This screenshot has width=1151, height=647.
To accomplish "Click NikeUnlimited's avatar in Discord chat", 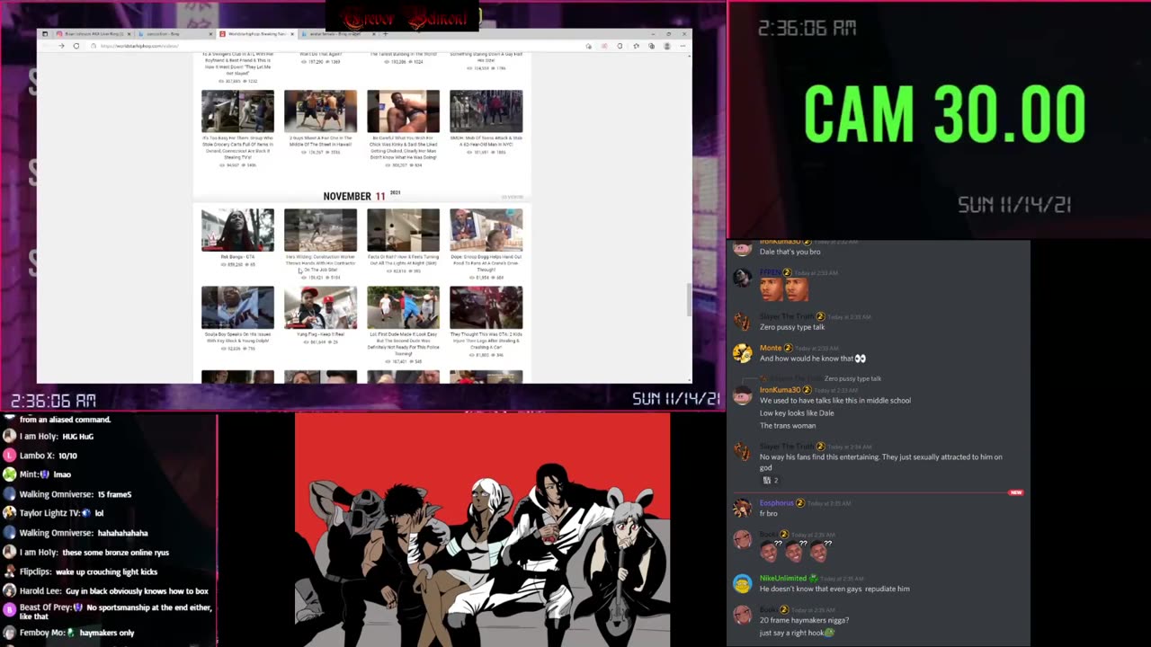I will (x=742, y=583).
